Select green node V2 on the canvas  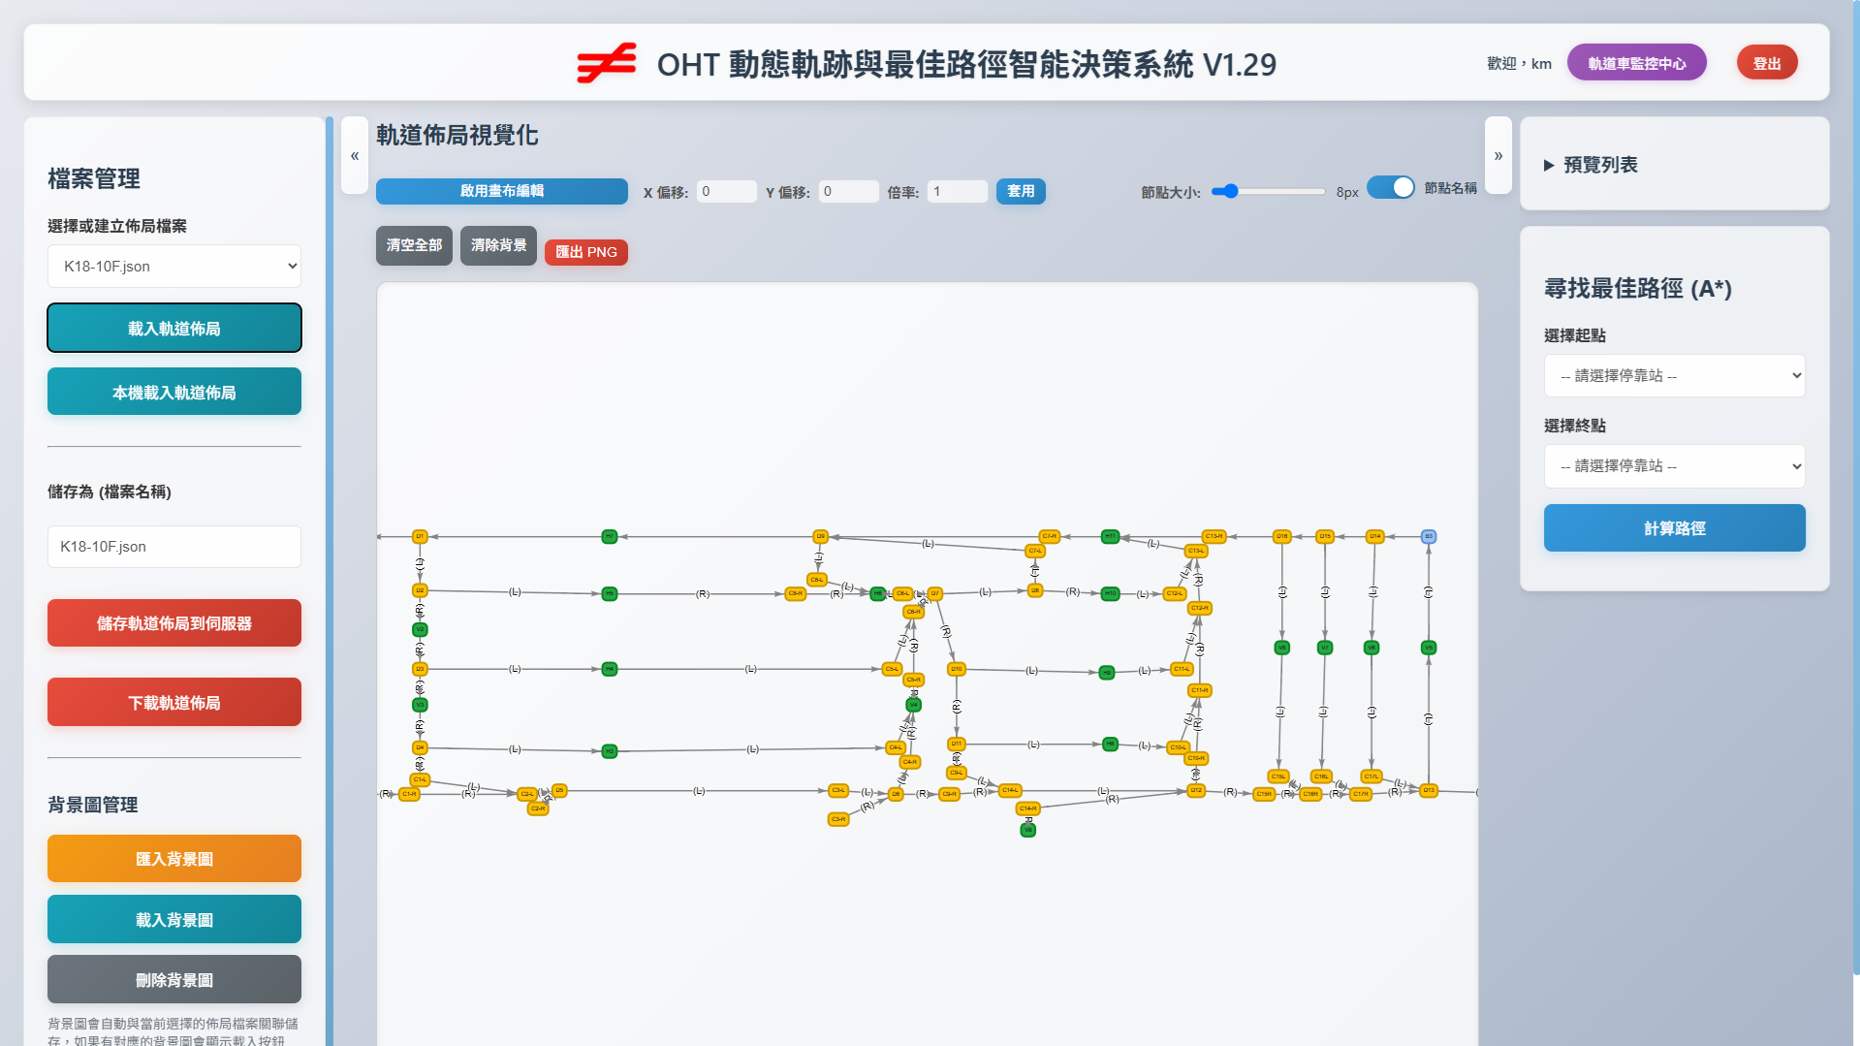pyautogui.click(x=420, y=629)
